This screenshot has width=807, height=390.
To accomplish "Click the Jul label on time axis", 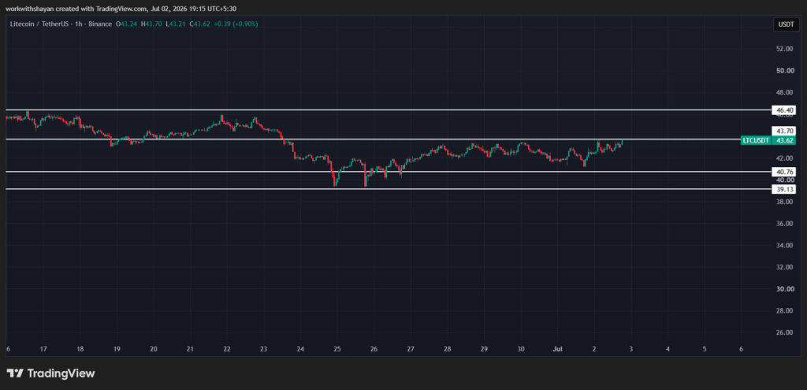I will tap(557, 349).
